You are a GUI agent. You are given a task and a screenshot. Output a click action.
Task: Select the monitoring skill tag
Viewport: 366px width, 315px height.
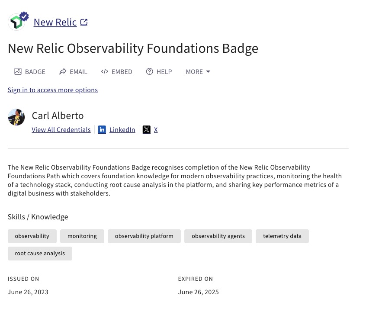[82, 236]
